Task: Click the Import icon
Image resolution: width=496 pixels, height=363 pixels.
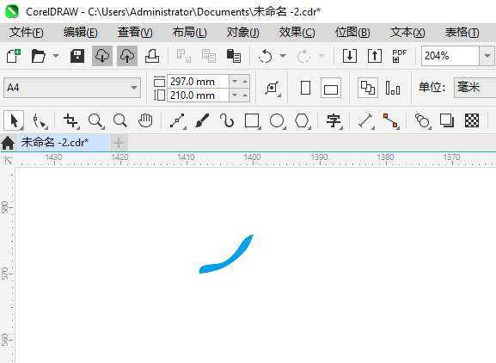Action: pyautogui.click(x=350, y=56)
